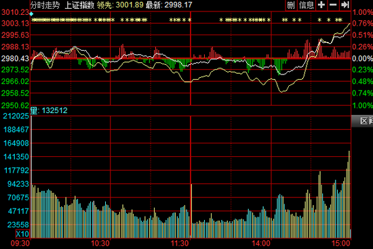The width and height of the screenshot is (373, 249).
Task: Click the 2980.43 baseline price label
Action: point(15,58)
